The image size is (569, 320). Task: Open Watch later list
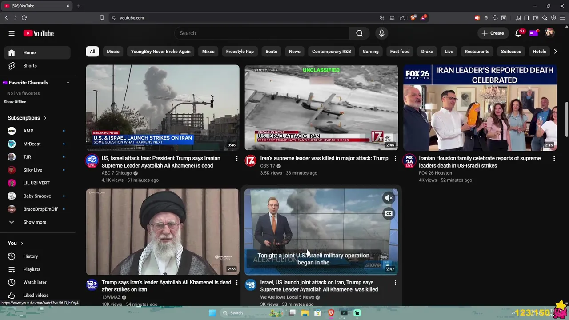click(x=37, y=282)
